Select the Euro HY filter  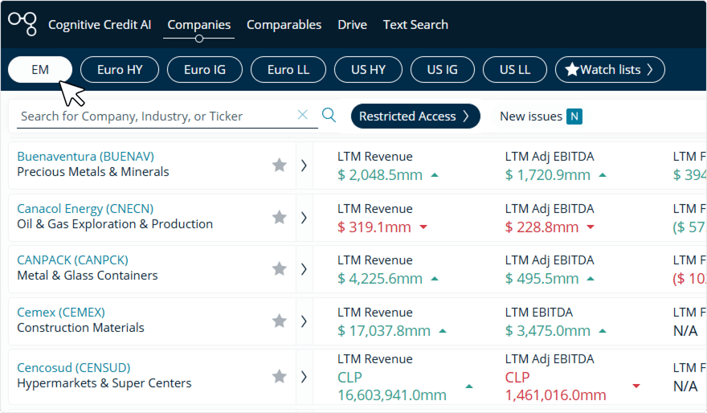tap(120, 69)
